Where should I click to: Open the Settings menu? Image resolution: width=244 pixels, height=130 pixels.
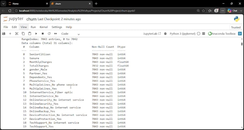pos(57,27)
